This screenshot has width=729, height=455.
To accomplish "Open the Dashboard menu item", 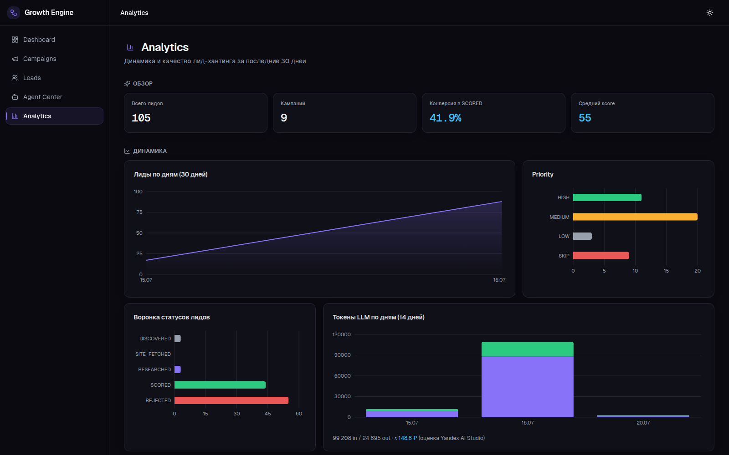I will click(x=54, y=40).
